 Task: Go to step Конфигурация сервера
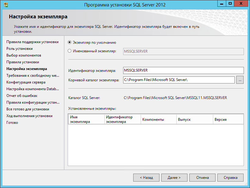click(26, 82)
